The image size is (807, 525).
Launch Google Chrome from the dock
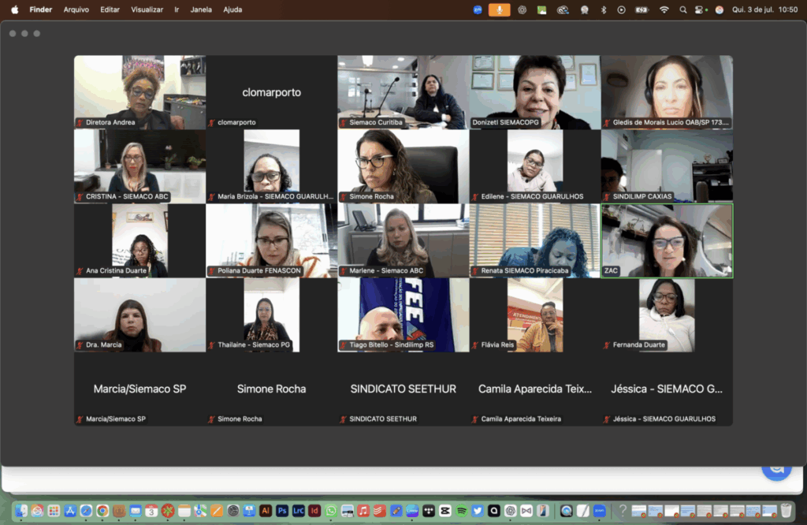point(102,511)
